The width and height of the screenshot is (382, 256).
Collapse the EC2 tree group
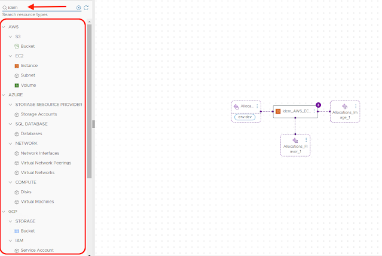click(x=11, y=56)
